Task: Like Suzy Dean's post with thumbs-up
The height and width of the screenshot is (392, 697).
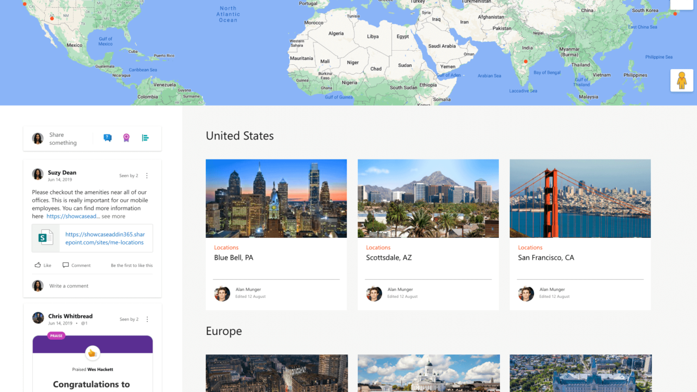Action: click(x=38, y=265)
